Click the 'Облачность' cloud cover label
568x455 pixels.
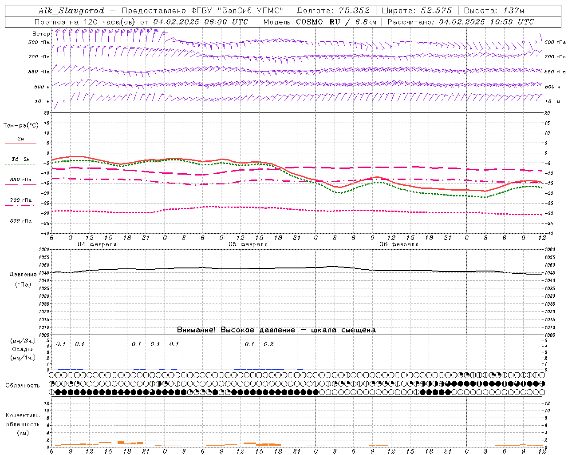(23, 386)
